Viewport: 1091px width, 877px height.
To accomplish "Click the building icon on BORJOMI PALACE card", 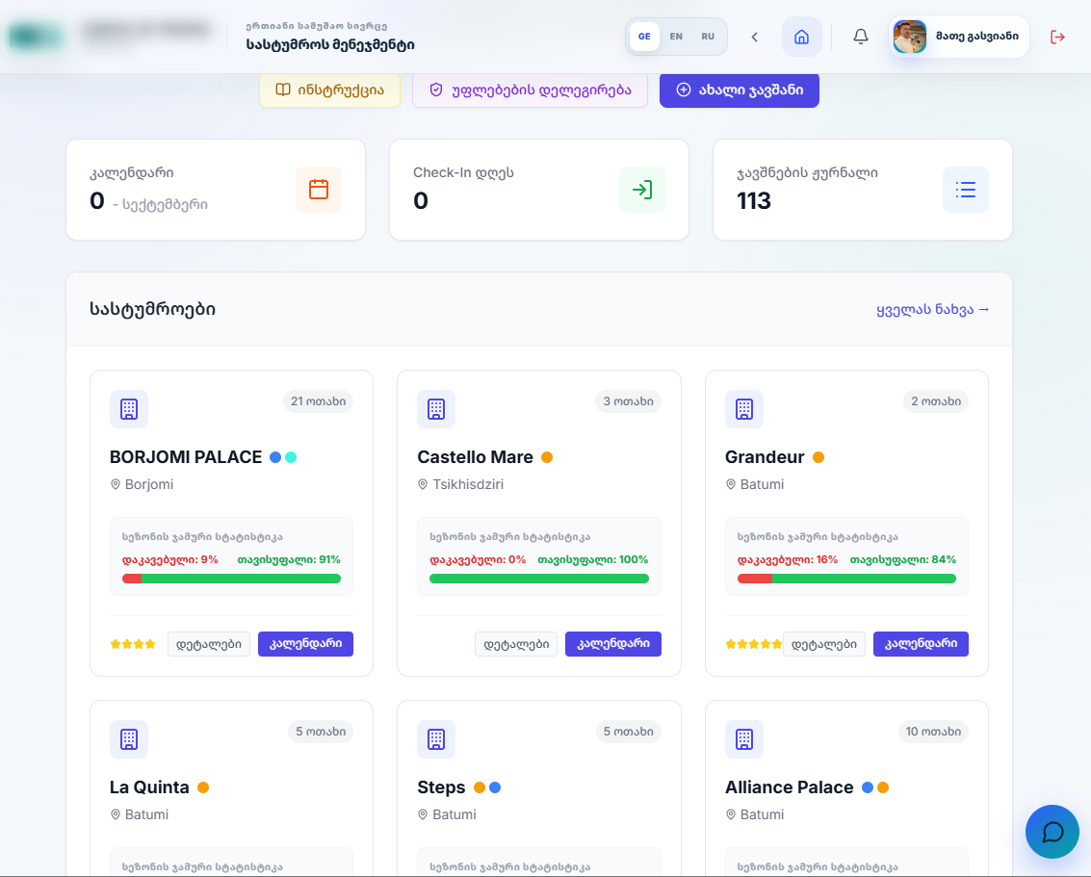I will (x=129, y=409).
